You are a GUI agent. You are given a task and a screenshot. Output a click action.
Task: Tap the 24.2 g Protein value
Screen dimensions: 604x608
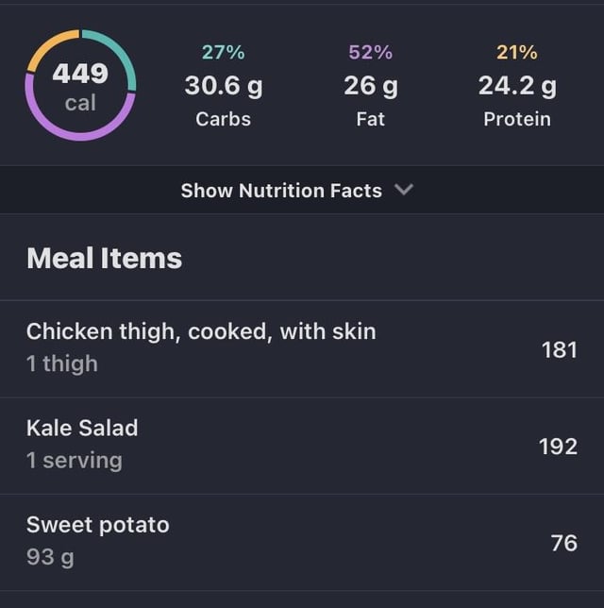point(517,86)
